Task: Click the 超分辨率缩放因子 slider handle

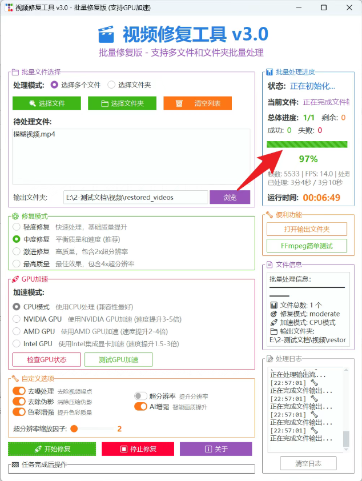Action: [x=74, y=428]
